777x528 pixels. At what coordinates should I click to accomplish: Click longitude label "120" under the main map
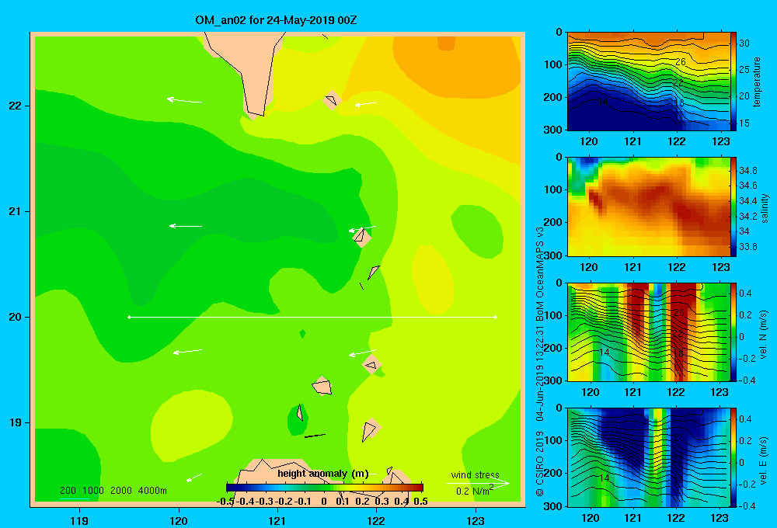[x=179, y=520]
